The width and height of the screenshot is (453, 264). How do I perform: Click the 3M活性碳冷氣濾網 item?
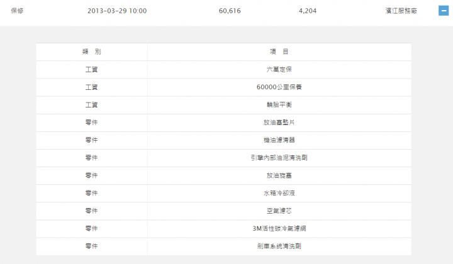click(279, 228)
